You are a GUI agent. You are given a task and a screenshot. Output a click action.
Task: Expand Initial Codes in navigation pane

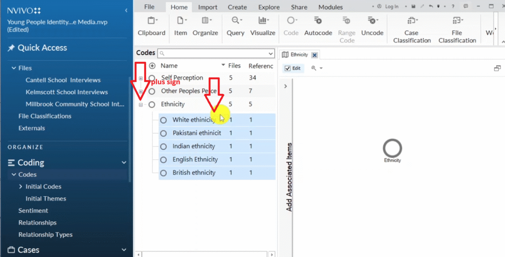click(20, 186)
